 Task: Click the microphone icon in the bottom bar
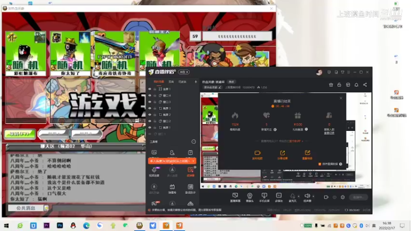292,196
